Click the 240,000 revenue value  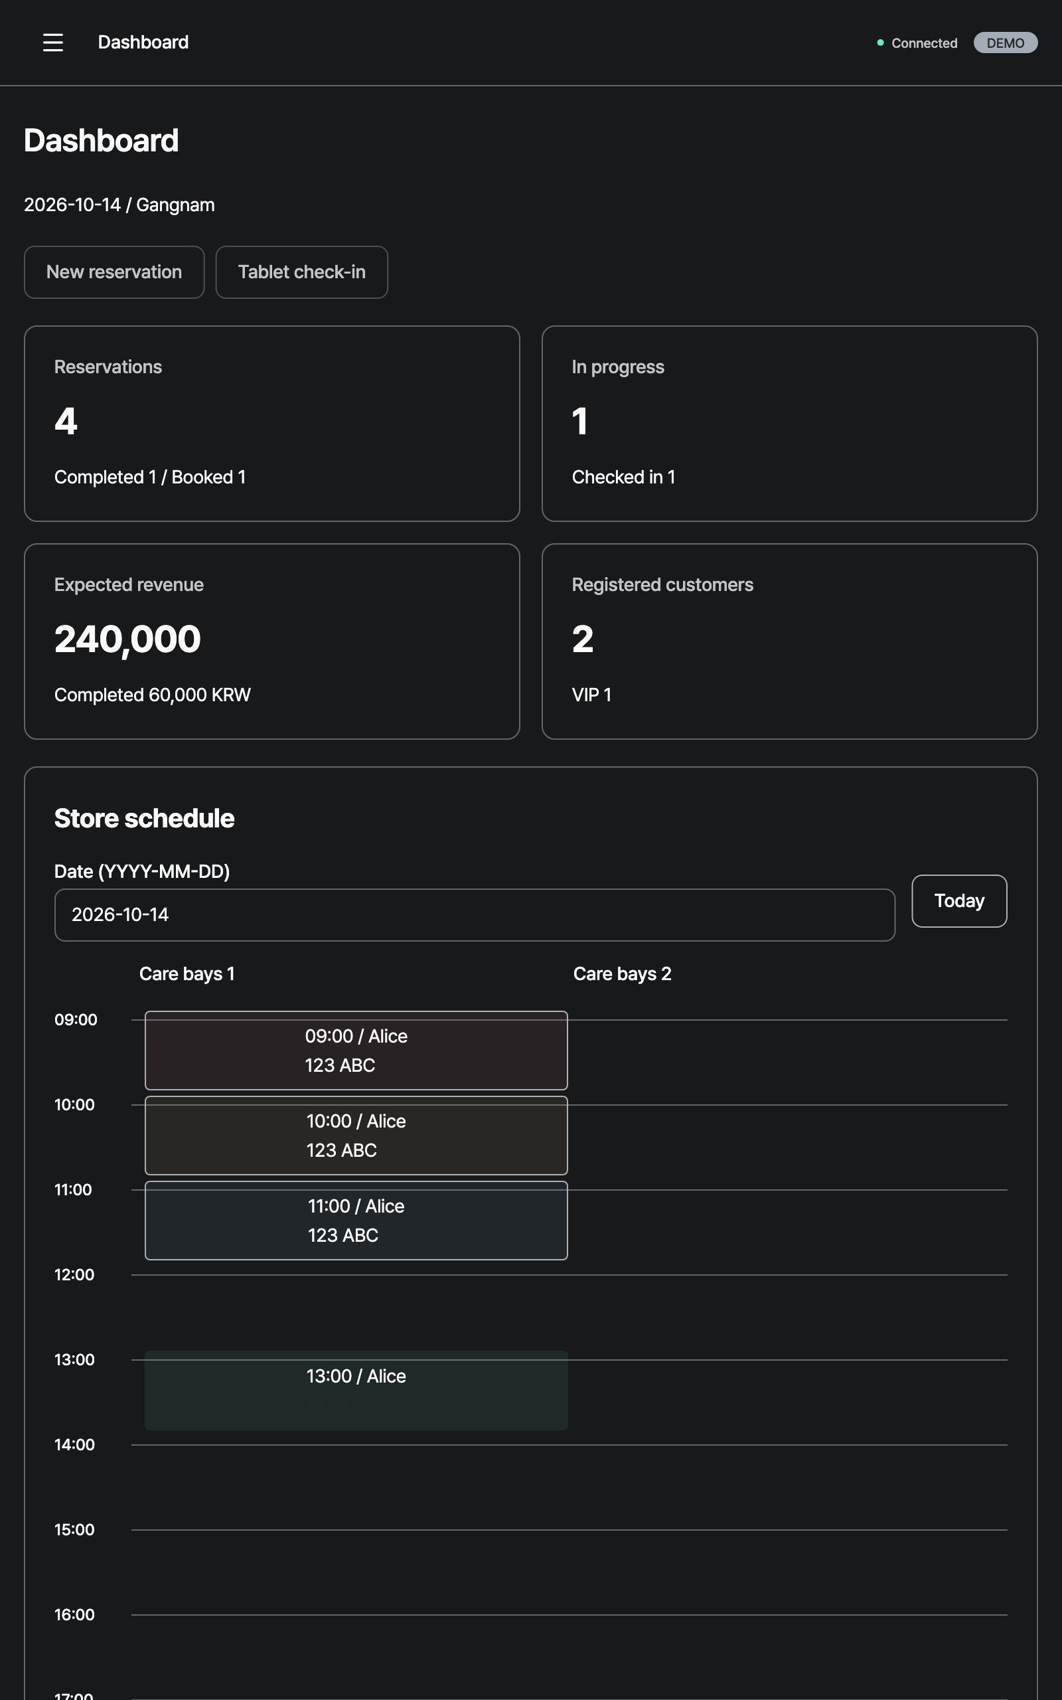click(128, 639)
